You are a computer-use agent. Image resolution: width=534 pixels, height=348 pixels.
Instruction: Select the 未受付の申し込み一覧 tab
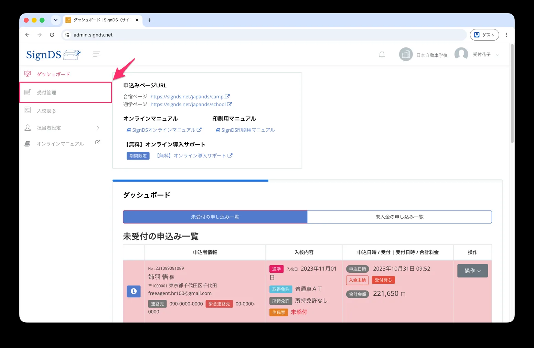click(215, 217)
